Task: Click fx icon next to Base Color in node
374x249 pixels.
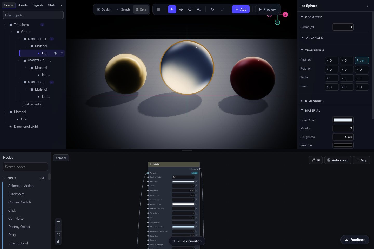Action: (197, 182)
